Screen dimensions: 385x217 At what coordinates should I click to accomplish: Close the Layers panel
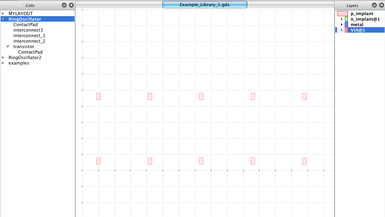(381, 5)
